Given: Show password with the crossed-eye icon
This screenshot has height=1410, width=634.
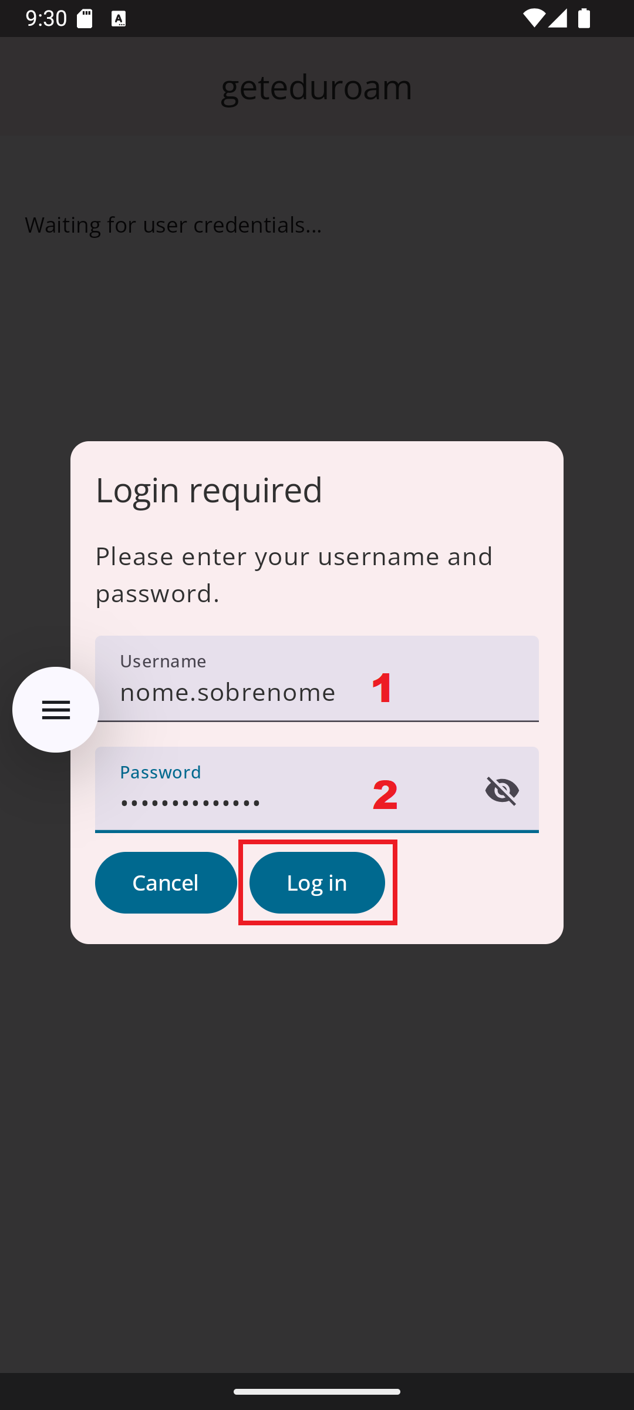Looking at the screenshot, I should [502, 790].
